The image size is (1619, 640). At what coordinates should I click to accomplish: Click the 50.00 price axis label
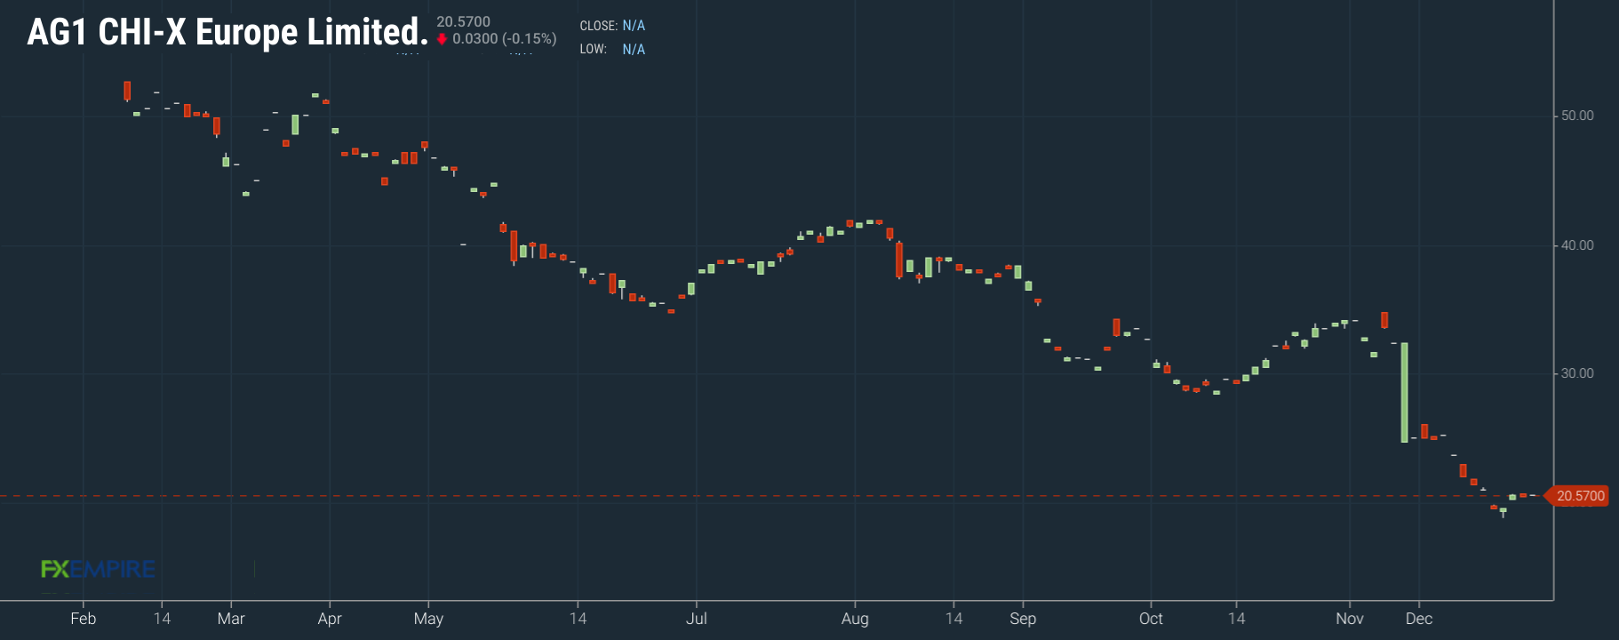click(x=1577, y=116)
